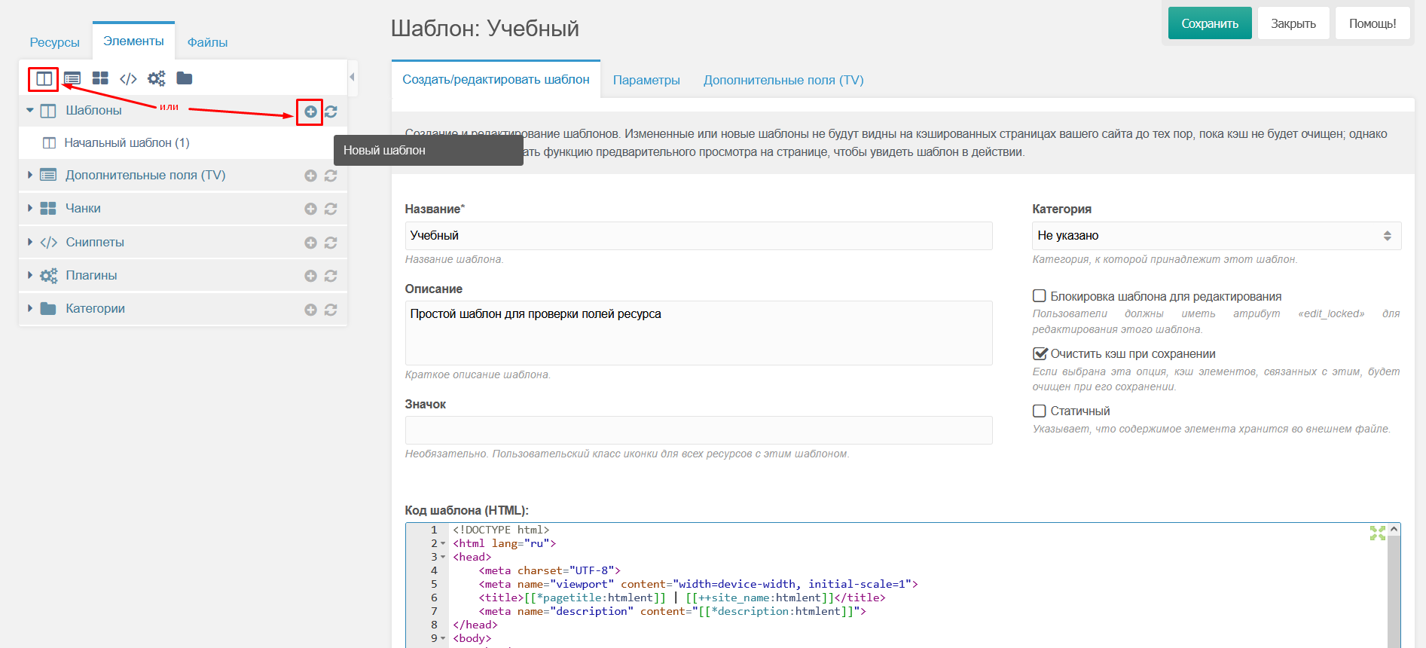The height and width of the screenshot is (648, 1426).
Task: Open the Файлы tab
Action: [x=207, y=42]
